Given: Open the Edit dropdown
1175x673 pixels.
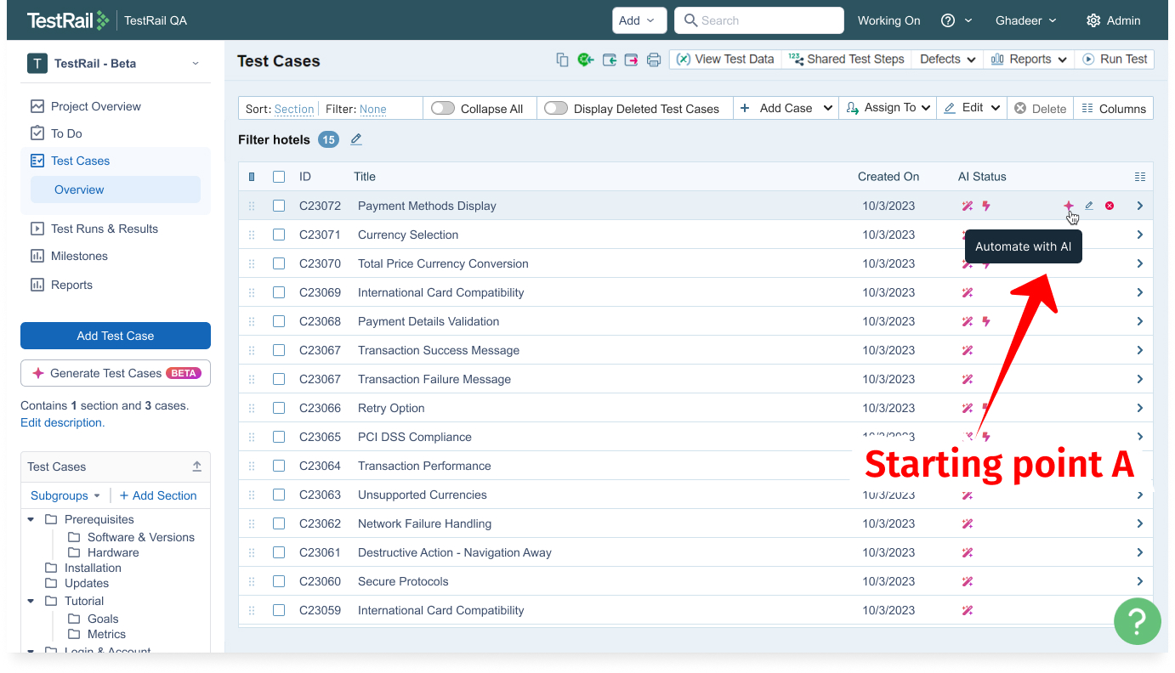Looking at the screenshot, I should (972, 108).
